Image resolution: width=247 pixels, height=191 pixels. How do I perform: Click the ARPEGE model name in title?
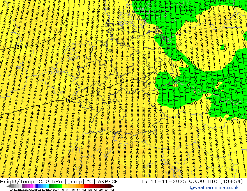point(108,182)
